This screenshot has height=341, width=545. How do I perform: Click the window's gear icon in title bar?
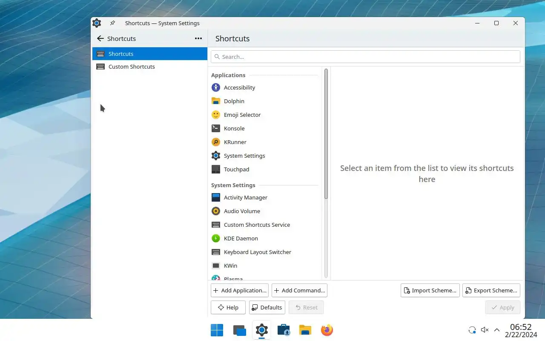97,23
